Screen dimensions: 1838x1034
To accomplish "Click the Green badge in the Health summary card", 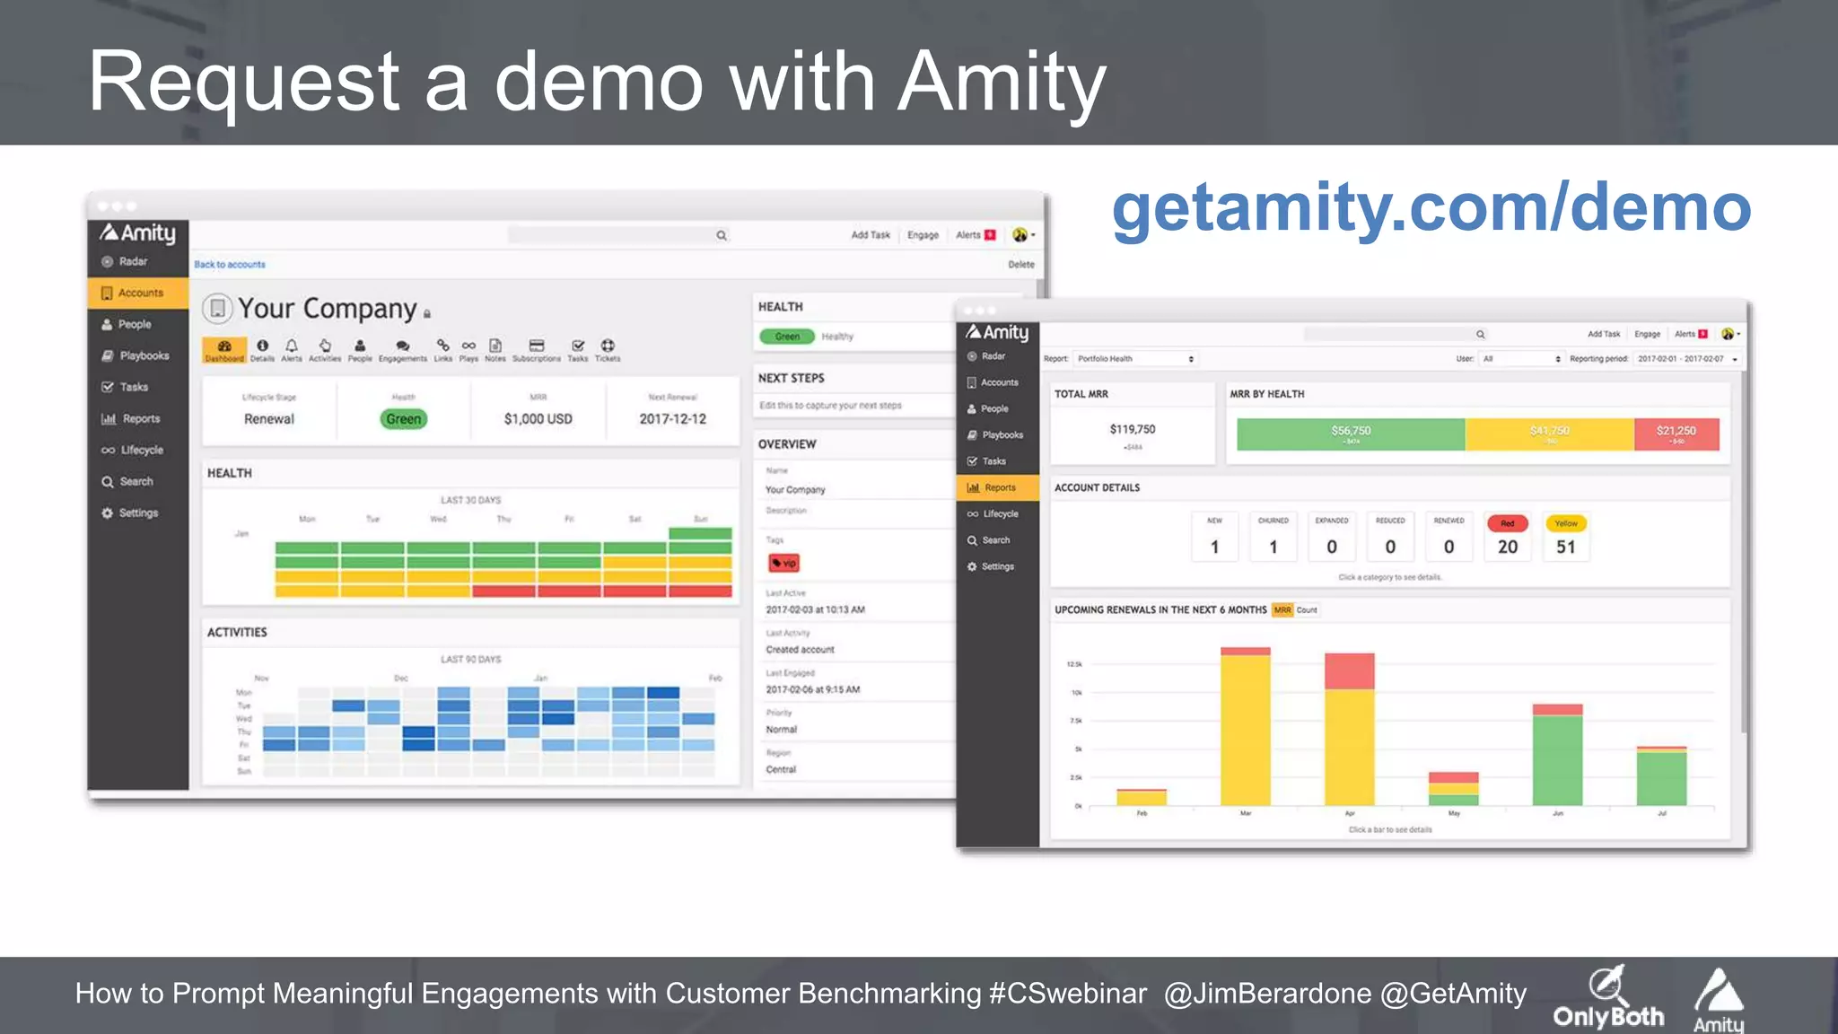I will tap(404, 419).
